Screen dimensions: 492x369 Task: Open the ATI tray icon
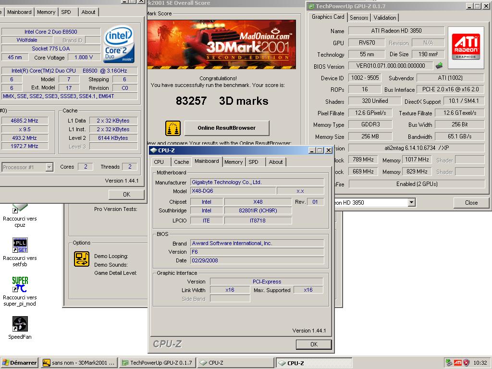458,363
